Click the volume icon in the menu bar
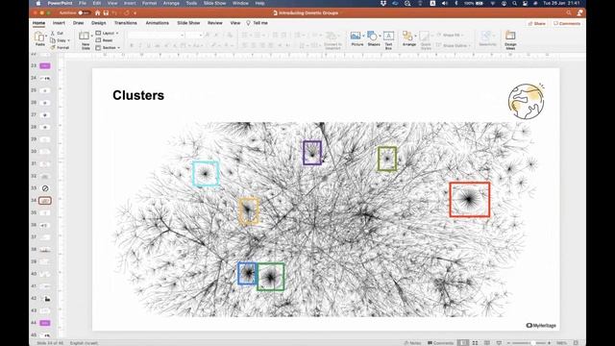615x346 pixels. [x=444, y=3]
